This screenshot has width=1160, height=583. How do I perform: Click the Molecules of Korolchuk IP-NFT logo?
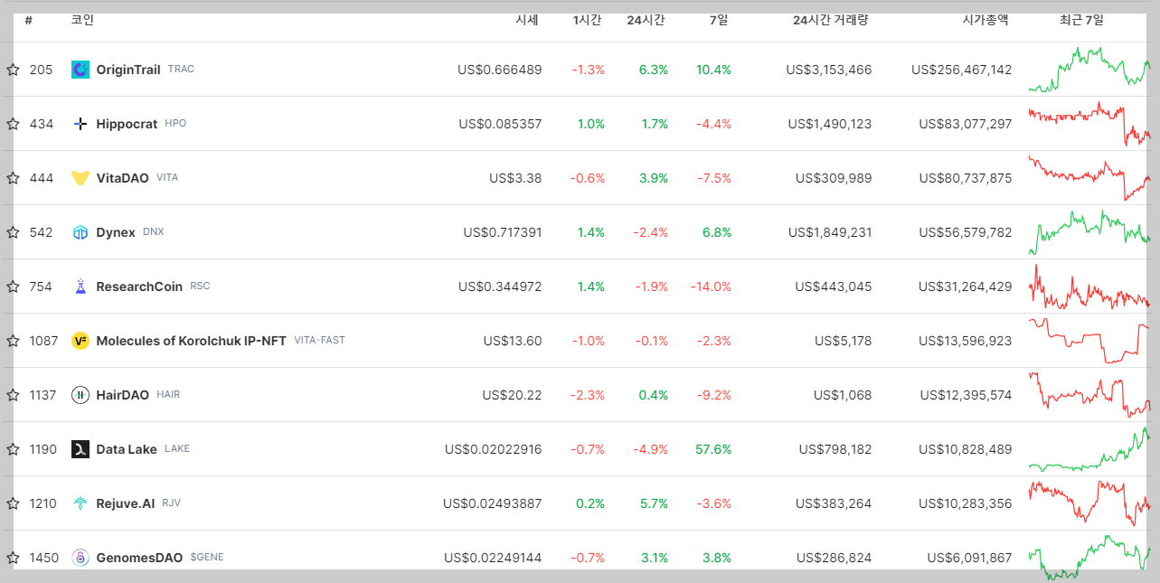(x=80, y=341)
